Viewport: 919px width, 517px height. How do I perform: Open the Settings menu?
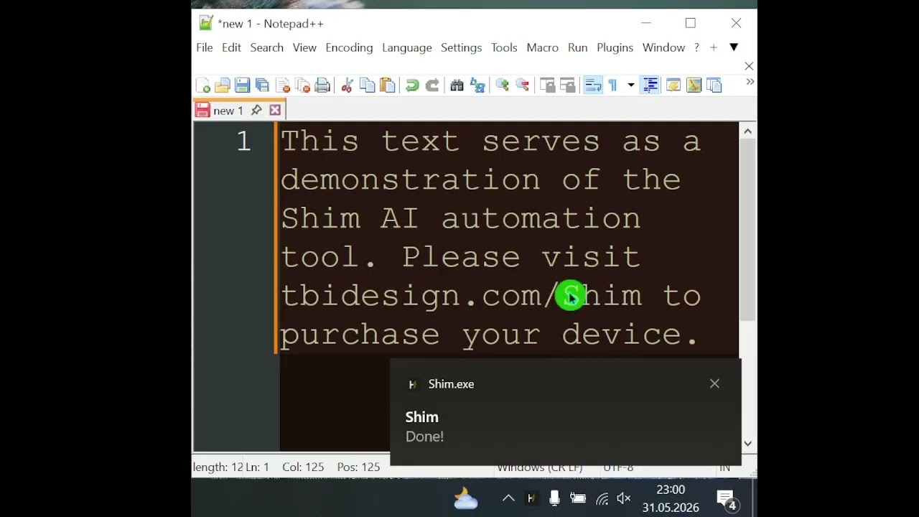pos(461,47)
